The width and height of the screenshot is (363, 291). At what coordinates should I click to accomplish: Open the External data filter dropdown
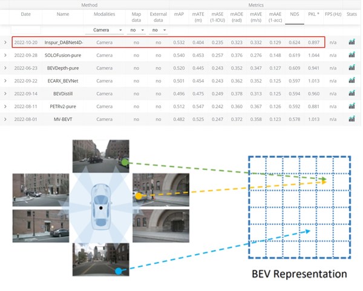[158, 30]
